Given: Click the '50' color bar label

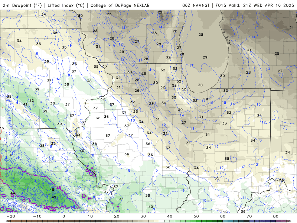Looking at the screenshot, I should coord(196,216).
